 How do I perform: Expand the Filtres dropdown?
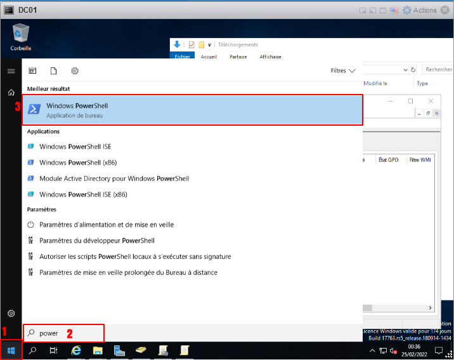pos(343,70)
